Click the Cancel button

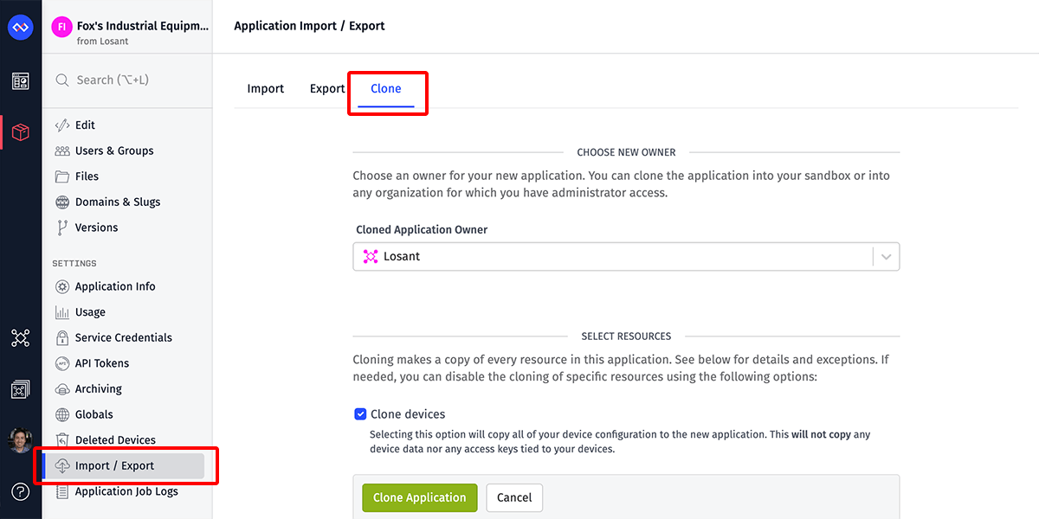[x=513, y=497]
